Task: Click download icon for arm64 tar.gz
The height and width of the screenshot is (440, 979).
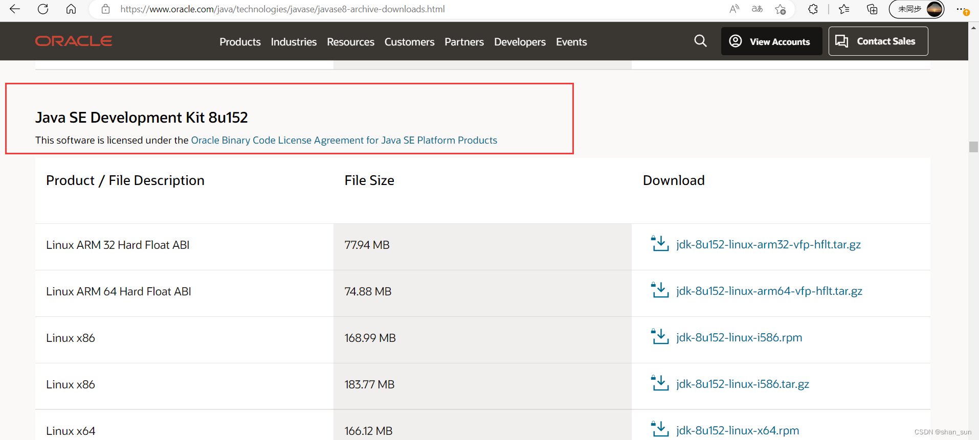Action: coord(660,290)
